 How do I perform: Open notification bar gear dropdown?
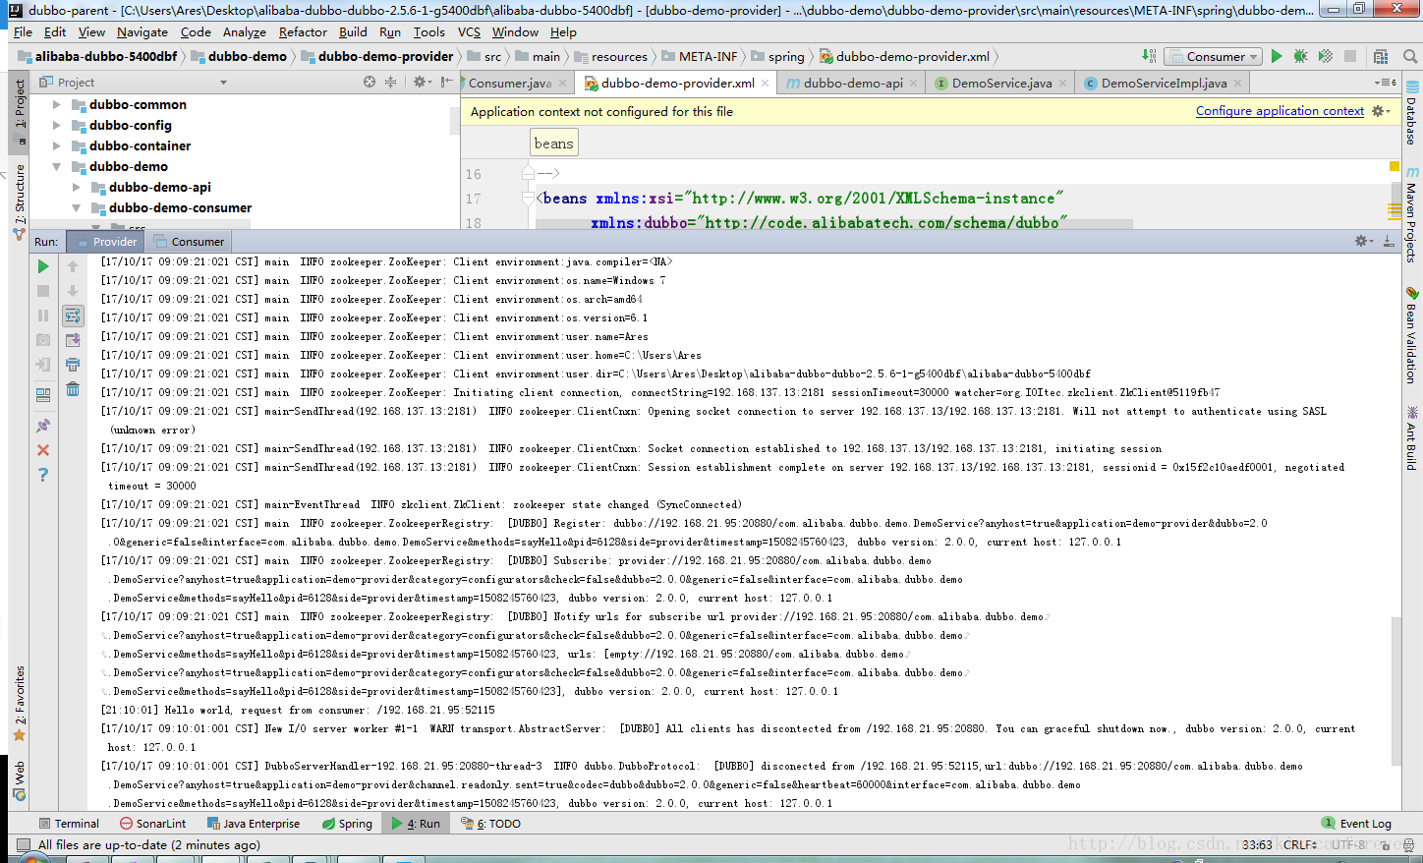coord(1381,111)
